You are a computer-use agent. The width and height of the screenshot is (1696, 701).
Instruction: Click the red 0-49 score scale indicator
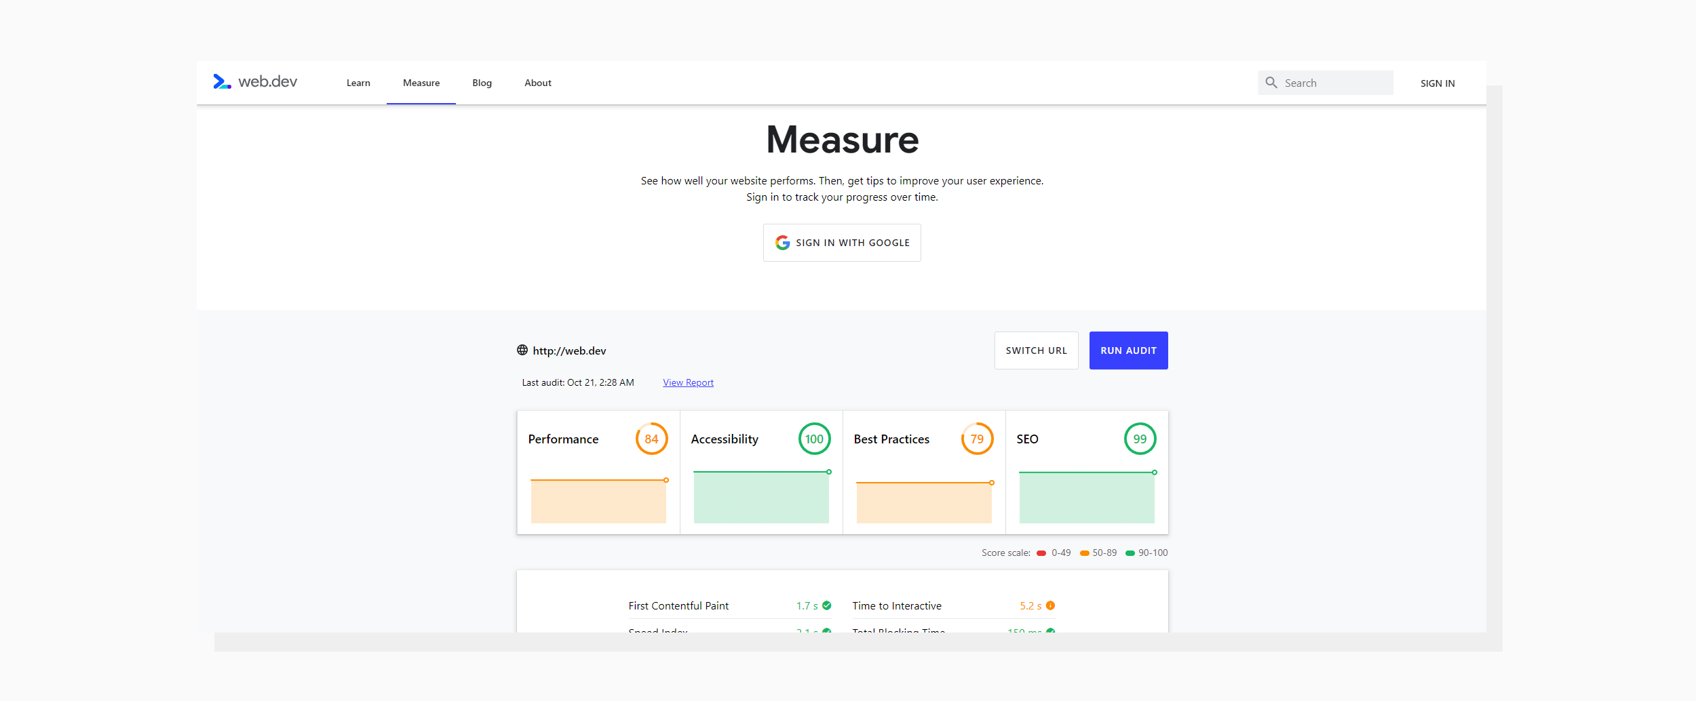coord(1042,553)
